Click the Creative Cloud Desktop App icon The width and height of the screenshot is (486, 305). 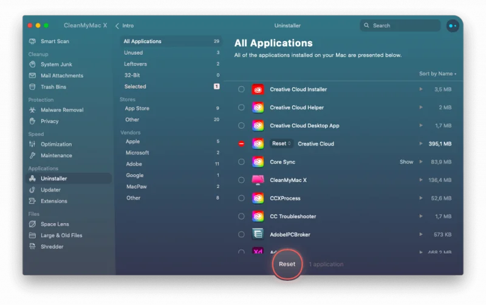258,126
